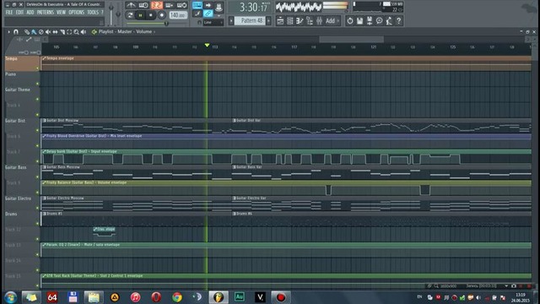This screenshot has width=540, height=304.
Task: Toggle the 3-2-1 countdown before recording
Action: [157, 5]
